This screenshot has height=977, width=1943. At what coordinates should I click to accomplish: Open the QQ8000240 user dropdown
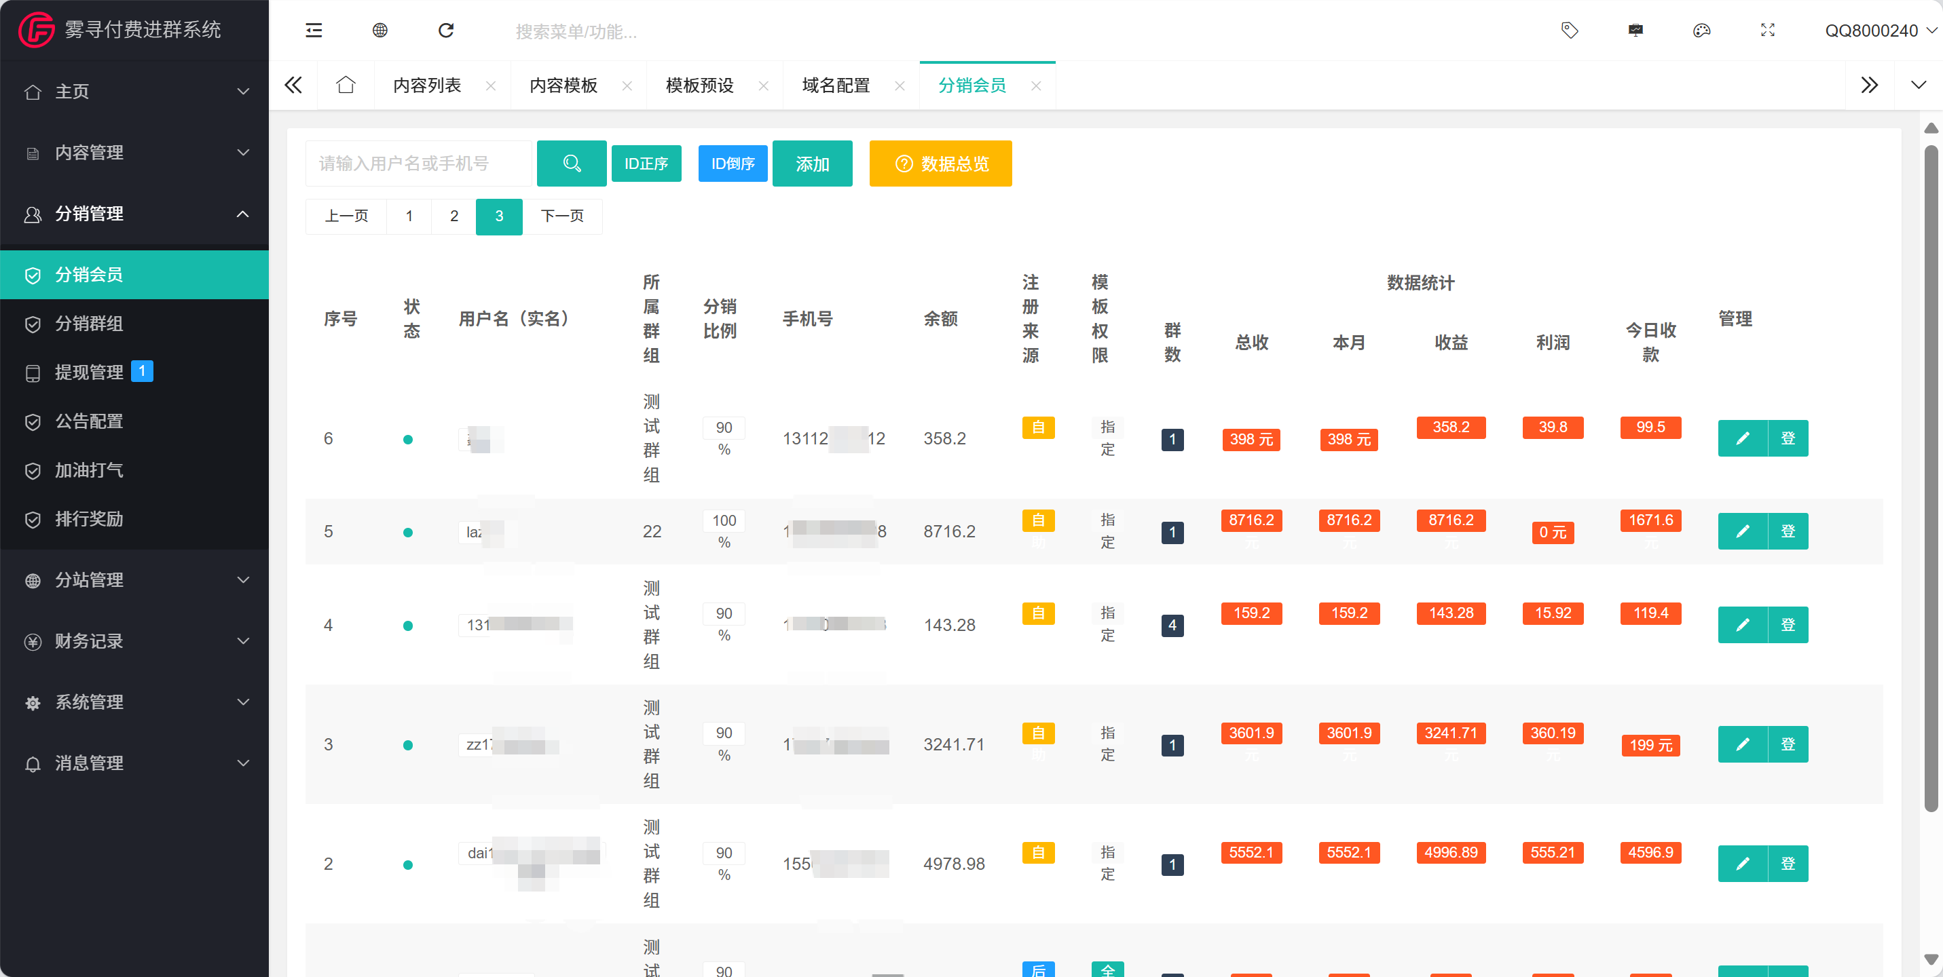(x=1881, y=30)
